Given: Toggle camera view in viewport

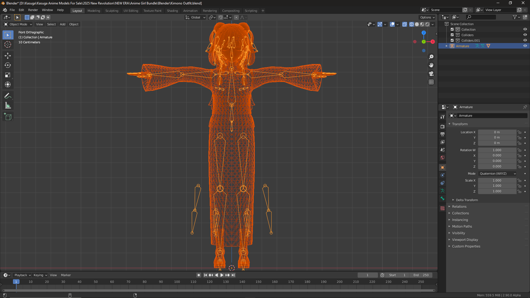Looking at the screenshot, I should point(431,74).
